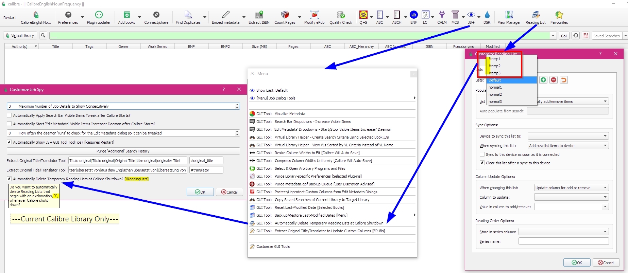Click the Series name input field
The image size is (628, 273).
point(564,241)
